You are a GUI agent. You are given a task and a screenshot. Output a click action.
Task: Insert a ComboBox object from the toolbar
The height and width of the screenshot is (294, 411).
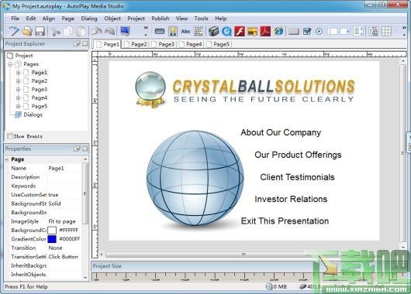click(x=344, y=32)
